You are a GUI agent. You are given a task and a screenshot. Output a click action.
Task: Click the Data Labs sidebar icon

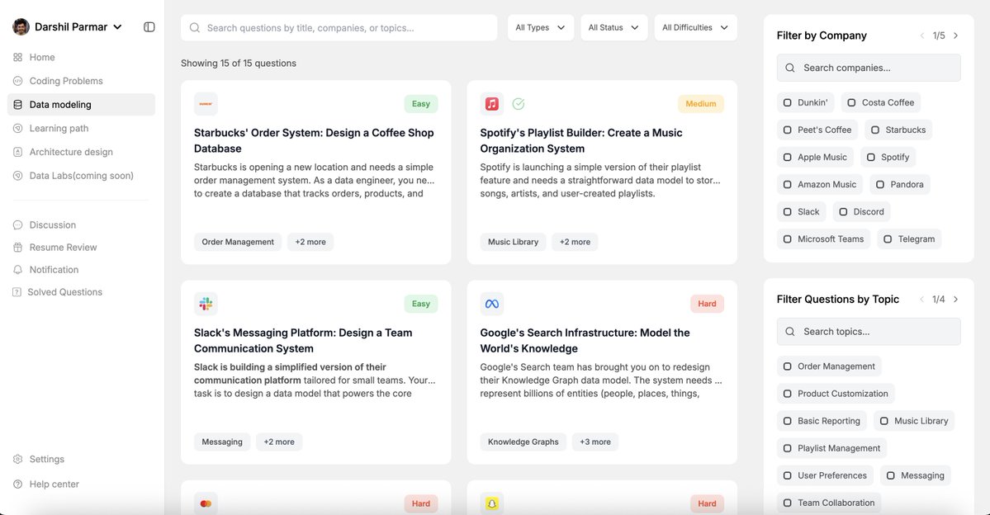[17, 176]
